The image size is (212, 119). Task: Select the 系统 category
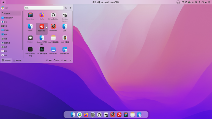click(x=11, y=47)
